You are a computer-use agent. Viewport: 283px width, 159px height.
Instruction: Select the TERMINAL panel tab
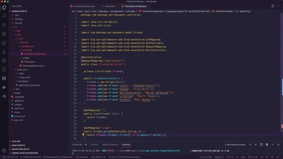tap(126, 144)
